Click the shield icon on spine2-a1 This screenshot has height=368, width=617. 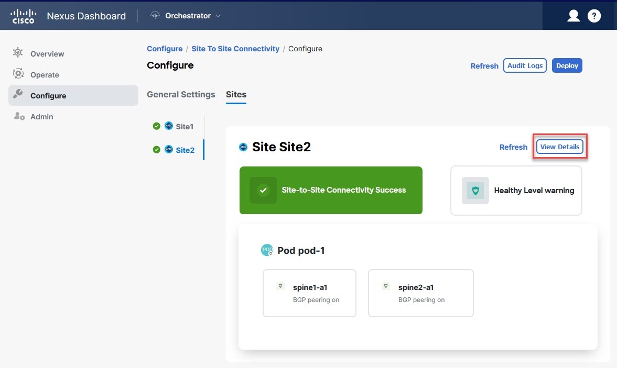[x=386, y=286]
